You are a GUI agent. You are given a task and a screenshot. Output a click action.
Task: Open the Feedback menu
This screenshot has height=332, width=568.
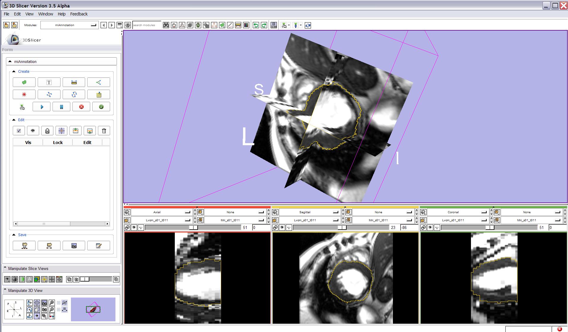[79, 14]
